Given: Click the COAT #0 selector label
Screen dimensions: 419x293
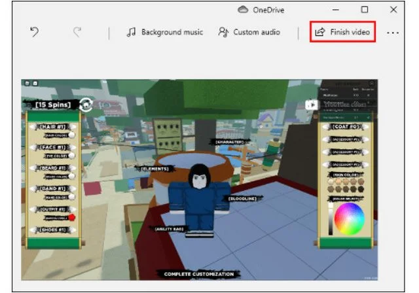Looking at the screenshot, I should point(346,126).
